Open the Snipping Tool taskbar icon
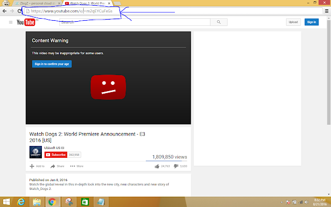Screen dimensions: 331x207 point(69,202)
